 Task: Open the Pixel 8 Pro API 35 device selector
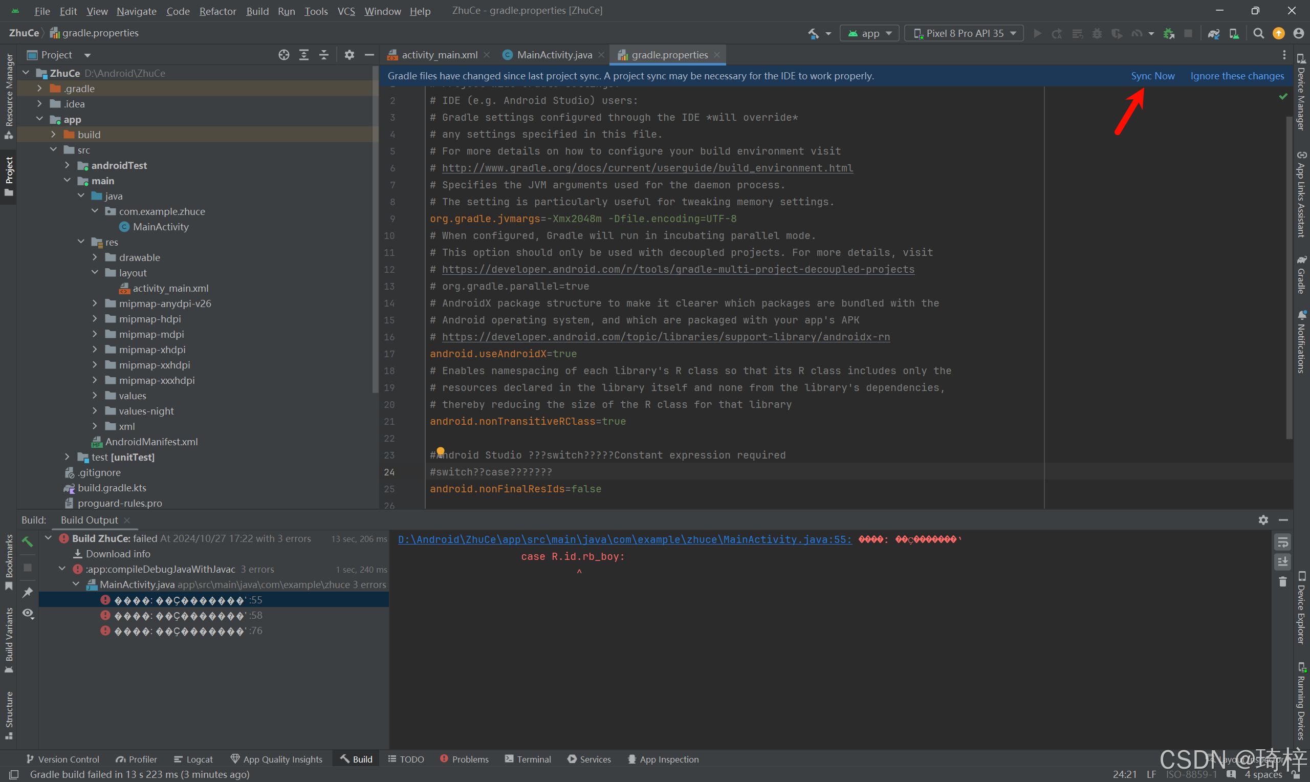(964, 33)
